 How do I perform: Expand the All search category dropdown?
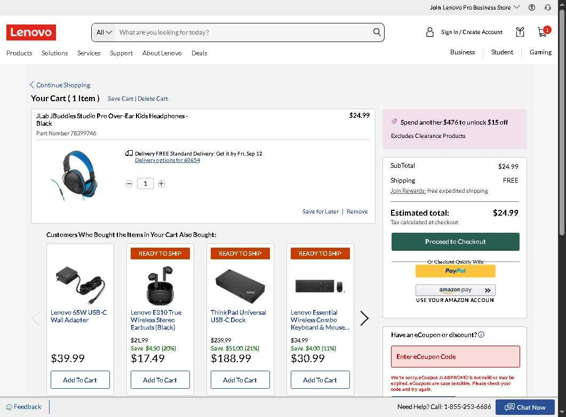click(x=104, y=32)
